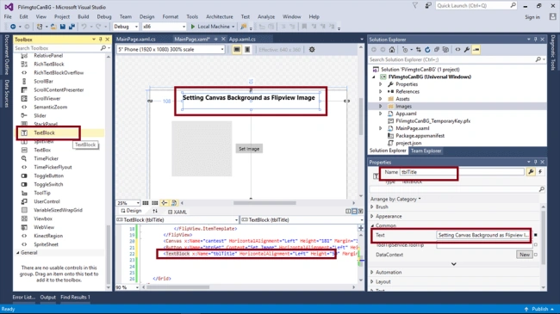Expand MainPage.xaml node
Viewport: 560px width, 314px height.
[380, 128]
